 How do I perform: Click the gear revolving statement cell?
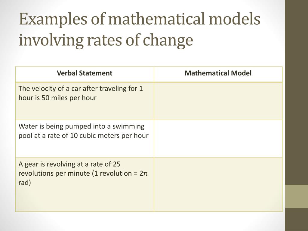pyautogui.click(x=85, y=185)
